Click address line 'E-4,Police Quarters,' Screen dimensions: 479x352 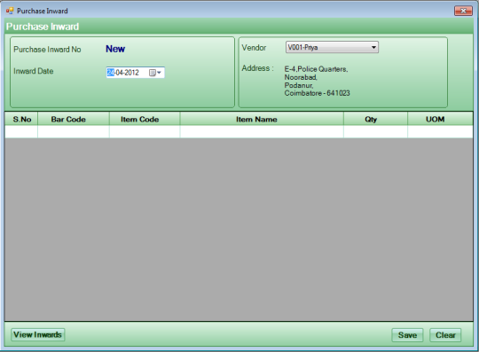click(316, 69)
